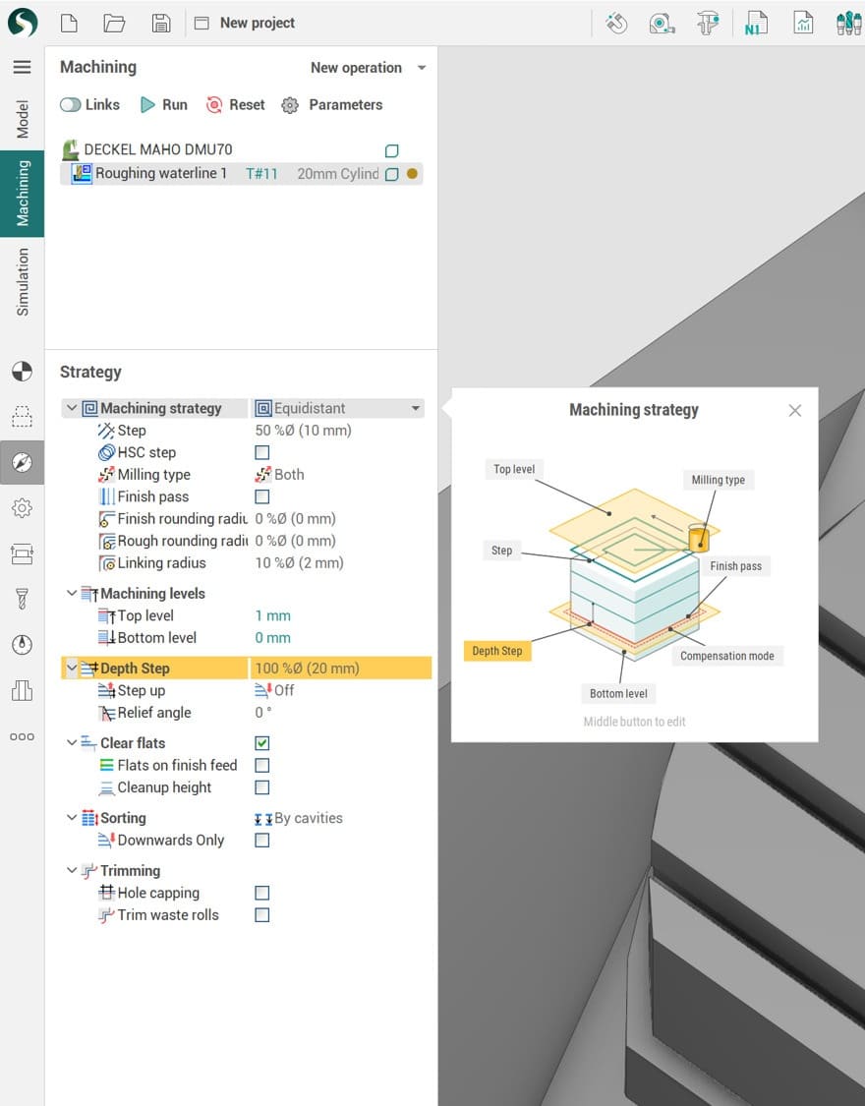Click the NC code icon in top toolbar

tap(755, 23)
